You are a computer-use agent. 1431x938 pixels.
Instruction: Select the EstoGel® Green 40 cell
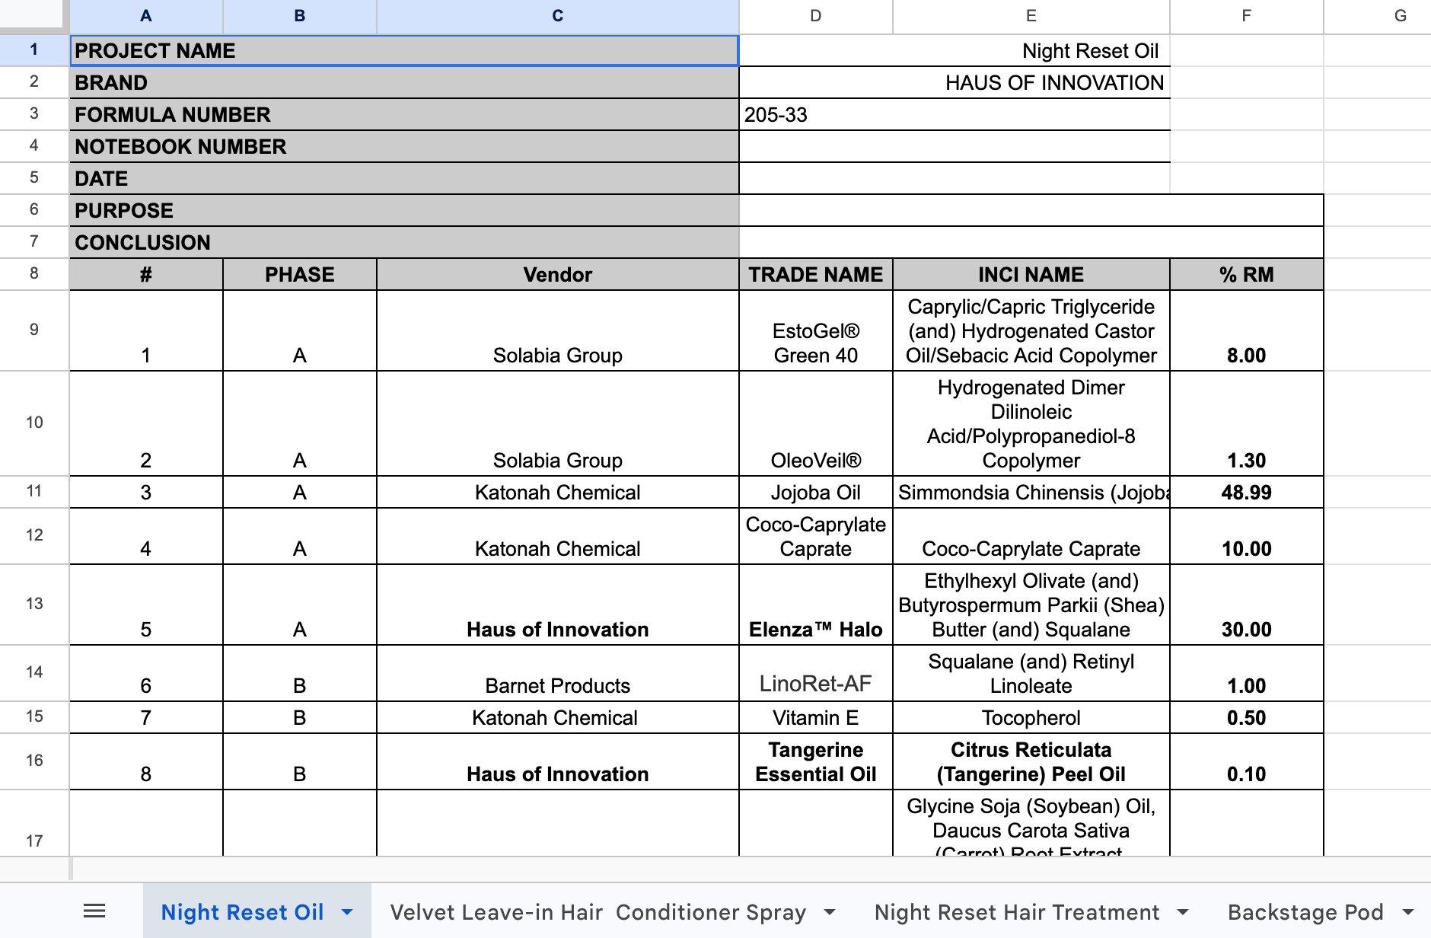tap(816, 330)
